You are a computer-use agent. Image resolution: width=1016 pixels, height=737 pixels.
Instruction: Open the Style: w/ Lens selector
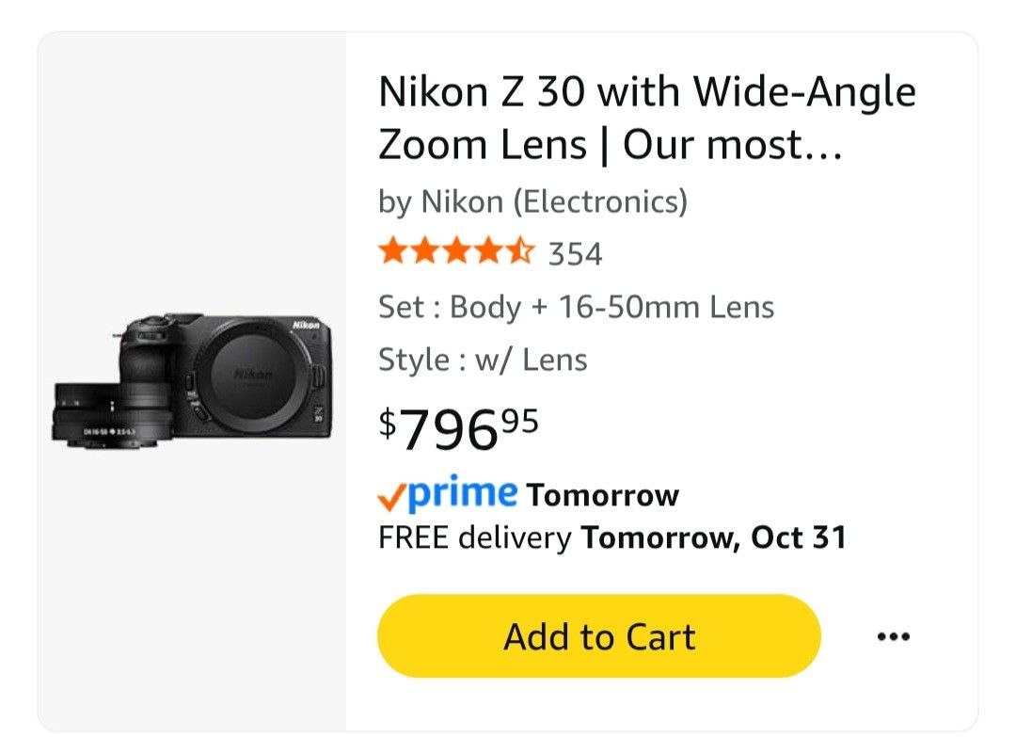coord(482,359)
